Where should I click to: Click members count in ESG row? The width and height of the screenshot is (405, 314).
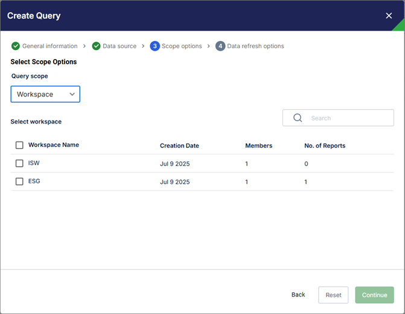click(x=247, y=182)
